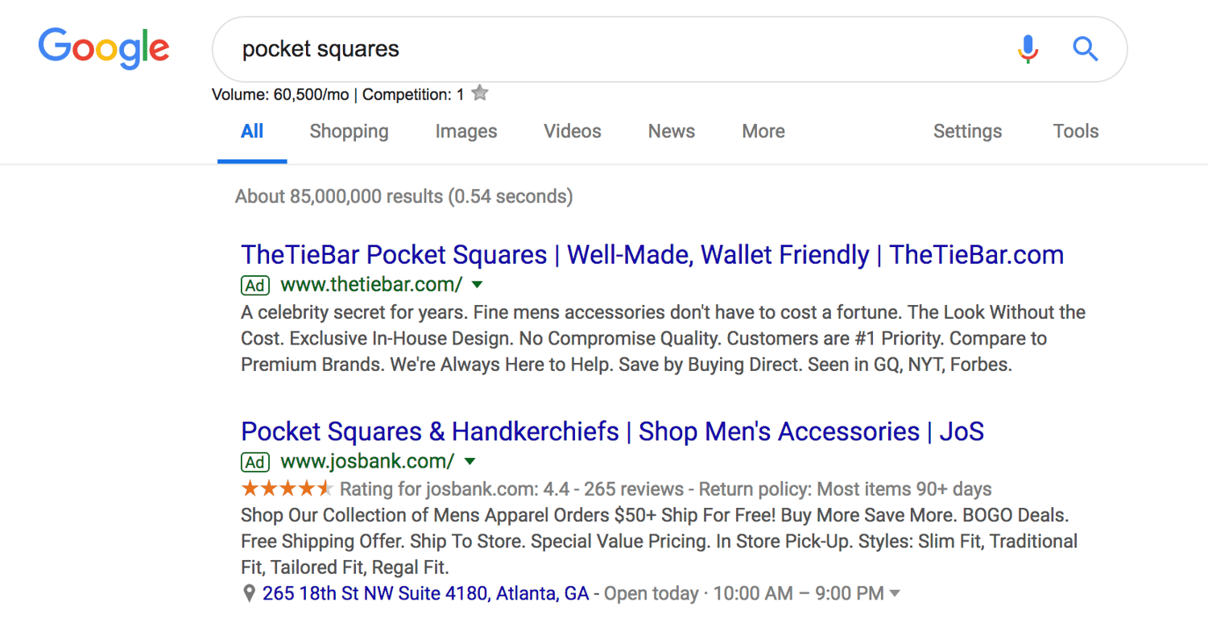1208x639 pixels.
Task: Open the Videos tab
Action: [572, 131]
